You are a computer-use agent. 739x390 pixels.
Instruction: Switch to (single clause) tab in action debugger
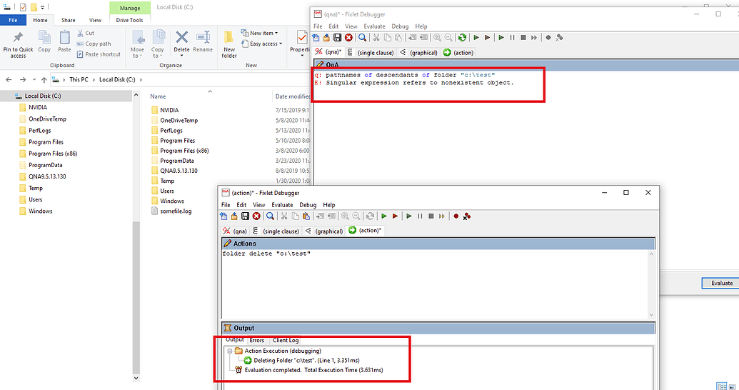tap(276, 231)
